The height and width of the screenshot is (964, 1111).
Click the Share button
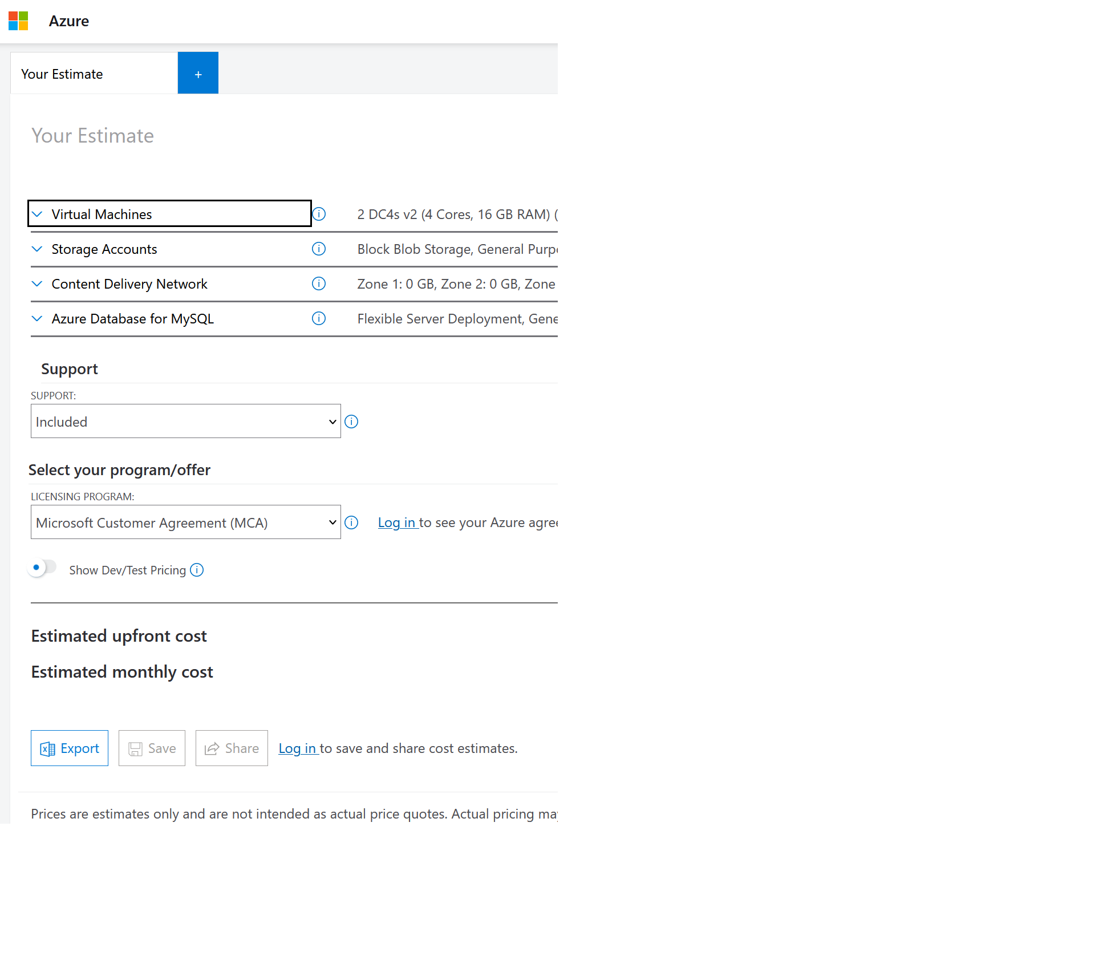[232, 748]
